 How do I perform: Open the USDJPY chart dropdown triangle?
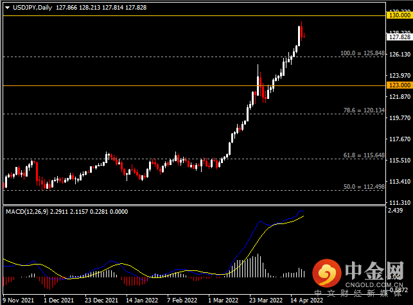point(7,8)
